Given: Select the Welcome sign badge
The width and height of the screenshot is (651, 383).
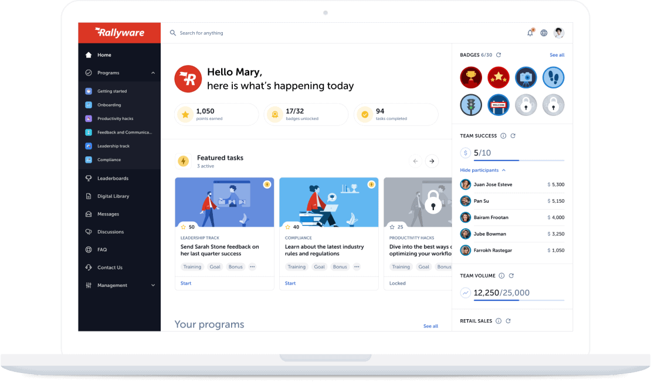Looking at the screenshot, I should (498, 105).
